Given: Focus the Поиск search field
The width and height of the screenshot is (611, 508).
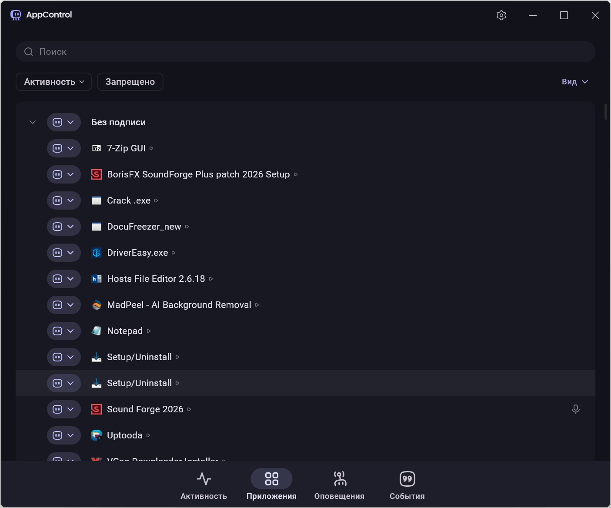Looking at the screenshot, I should pyautogui.click(x=305, y=52).
